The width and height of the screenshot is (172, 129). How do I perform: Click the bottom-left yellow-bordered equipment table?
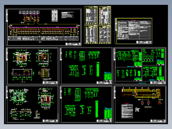tap(91, 34)
